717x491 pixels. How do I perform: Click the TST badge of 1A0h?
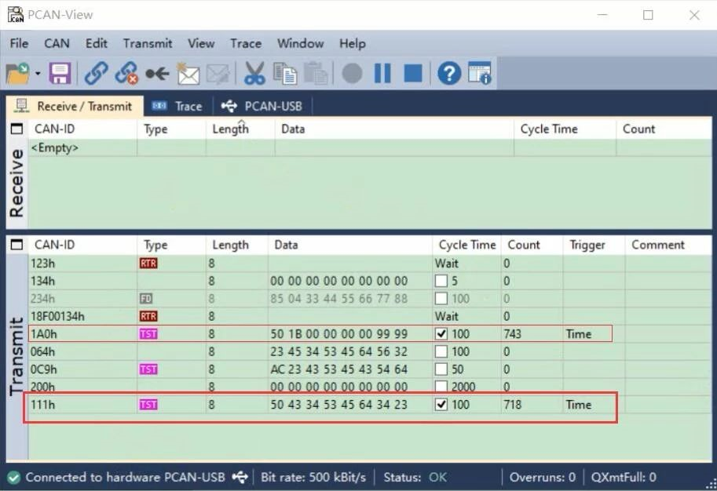tap(148, 334)
